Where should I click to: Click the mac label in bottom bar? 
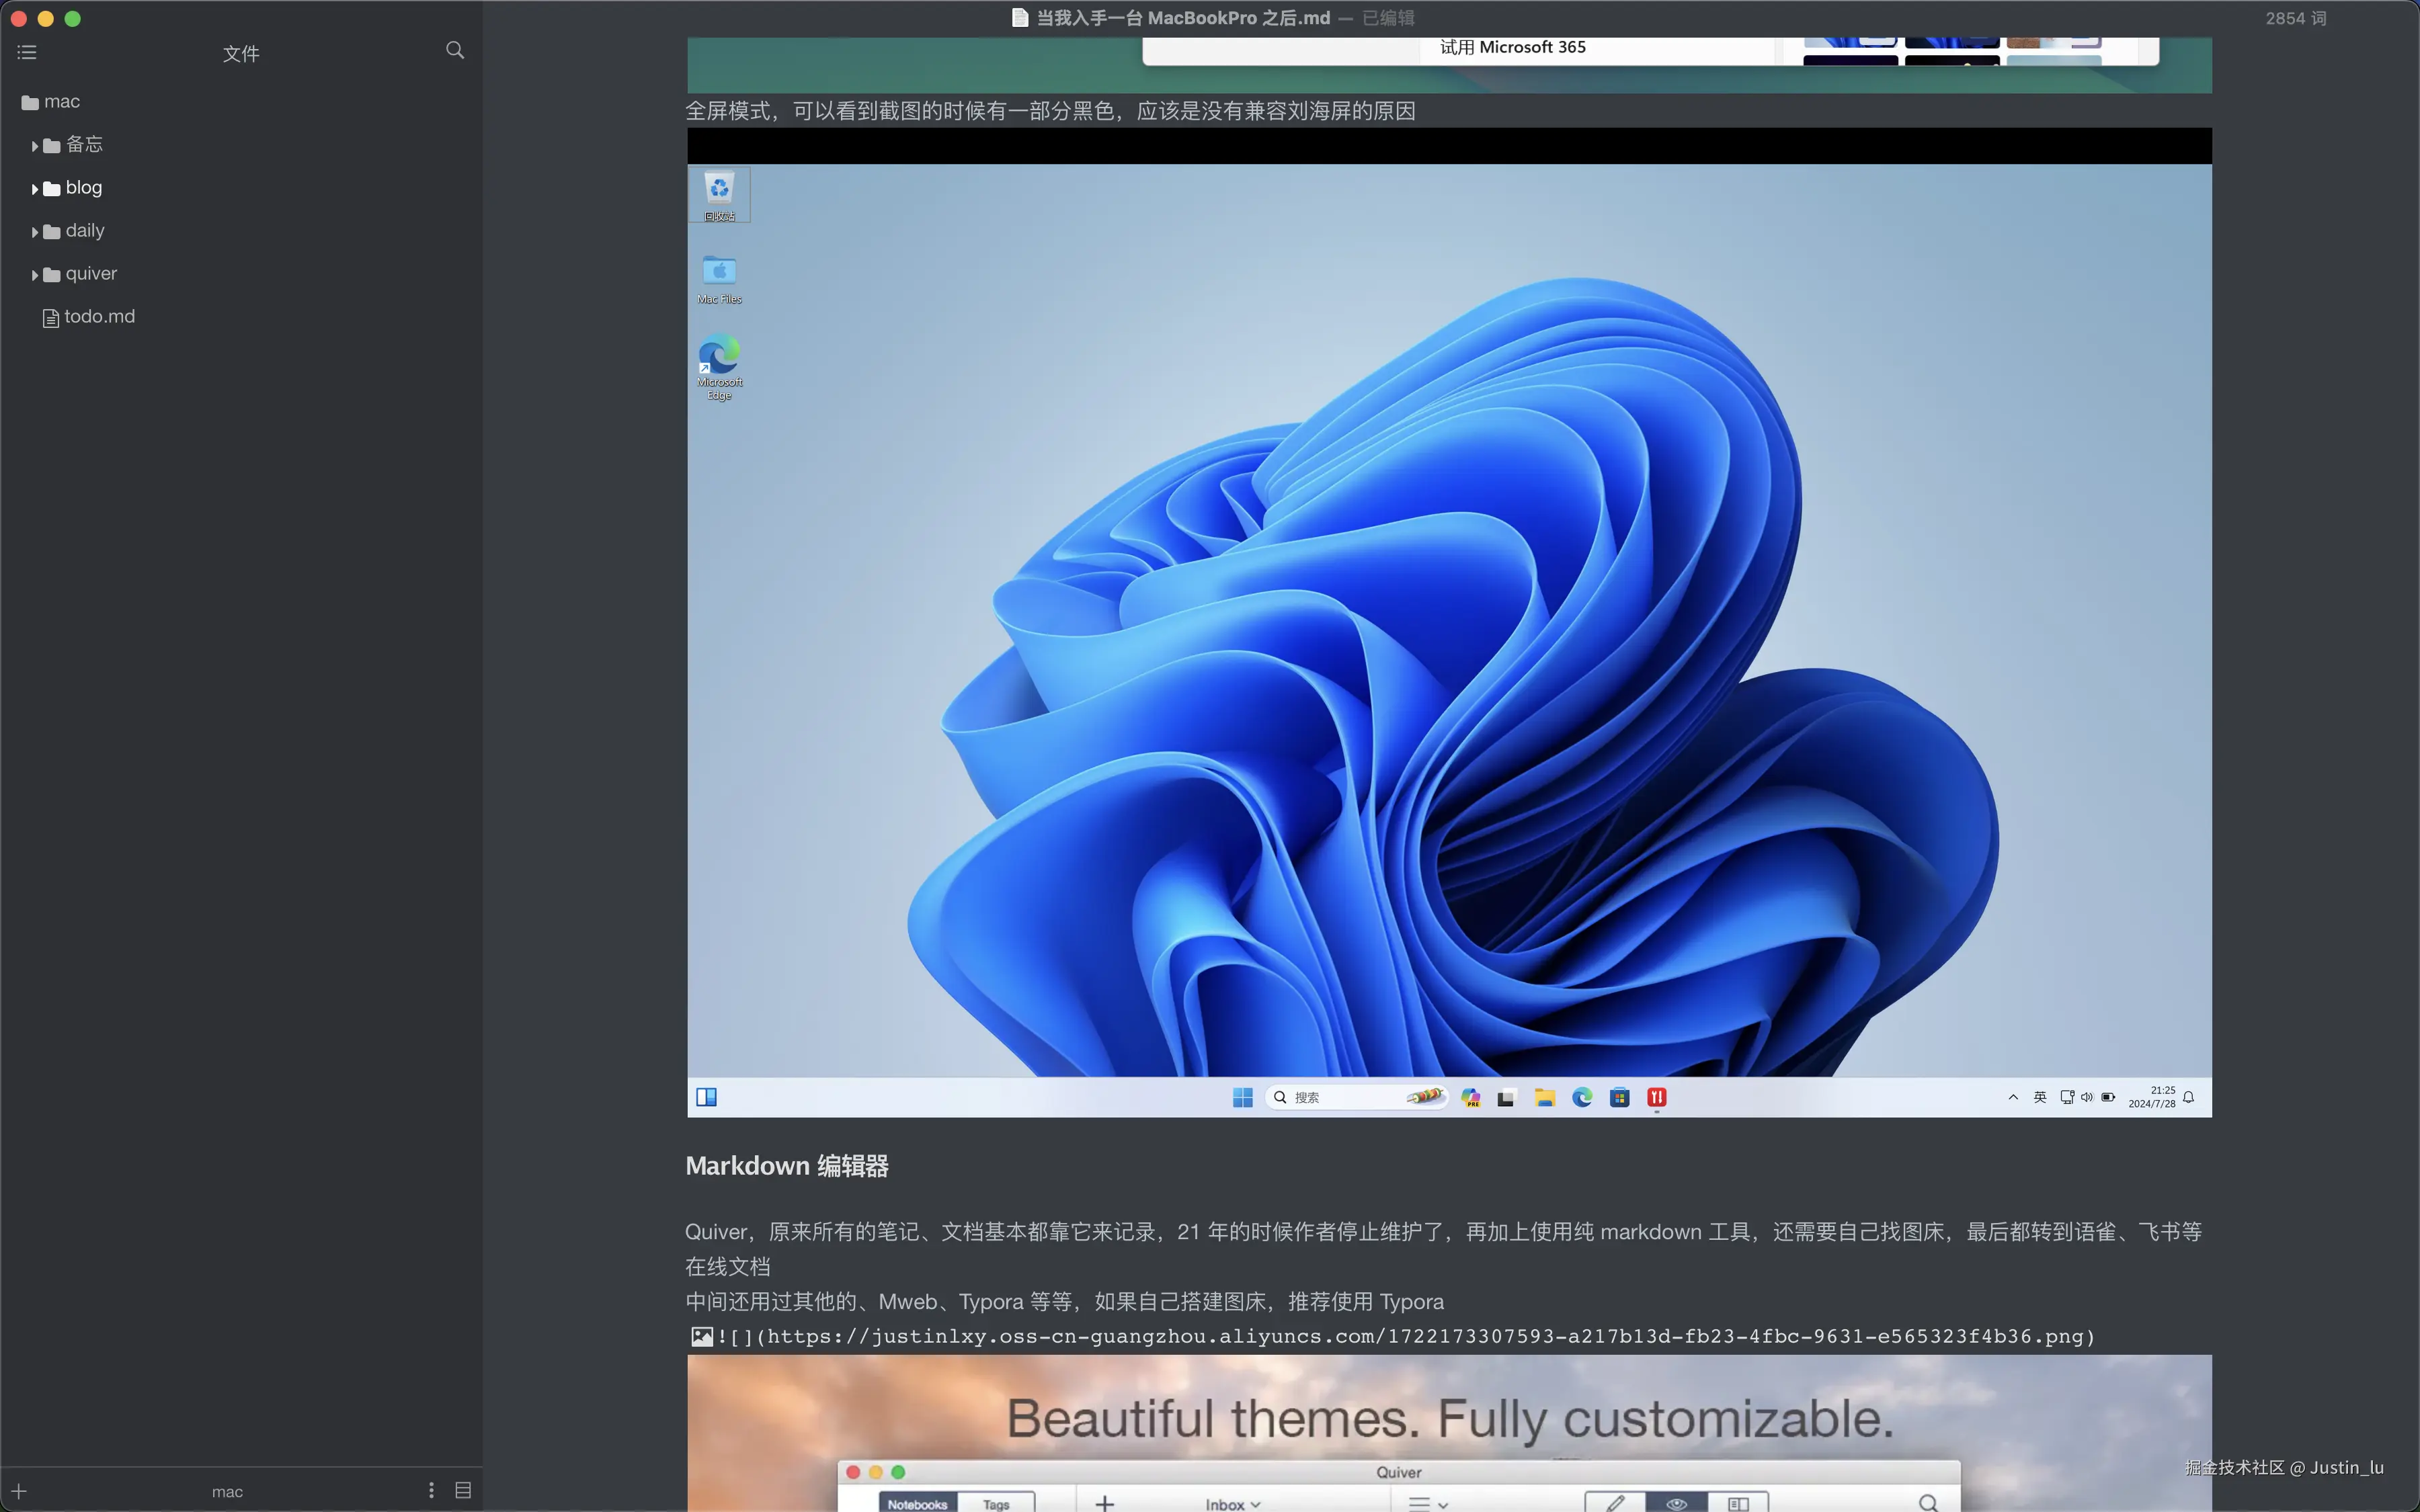coord(227,1491)
